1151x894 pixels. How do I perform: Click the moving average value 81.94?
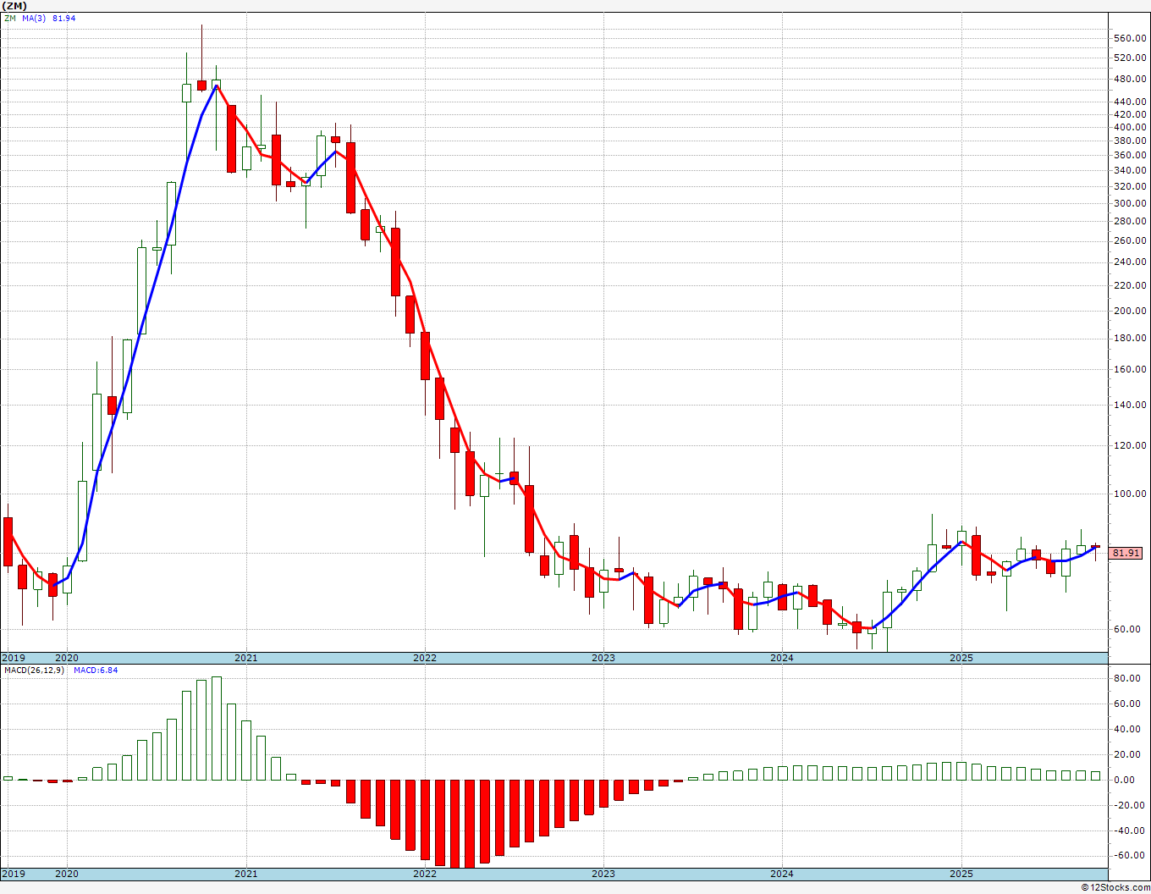coord(64,18)
